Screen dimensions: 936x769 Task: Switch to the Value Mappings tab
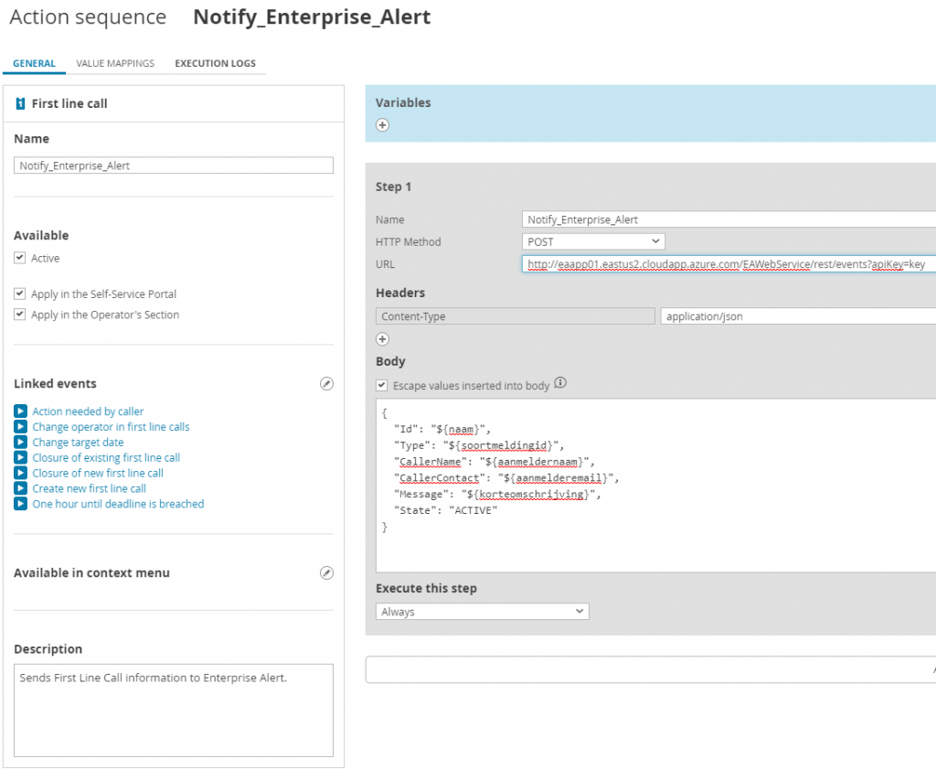pyautogui.click(x=117, y=63)
